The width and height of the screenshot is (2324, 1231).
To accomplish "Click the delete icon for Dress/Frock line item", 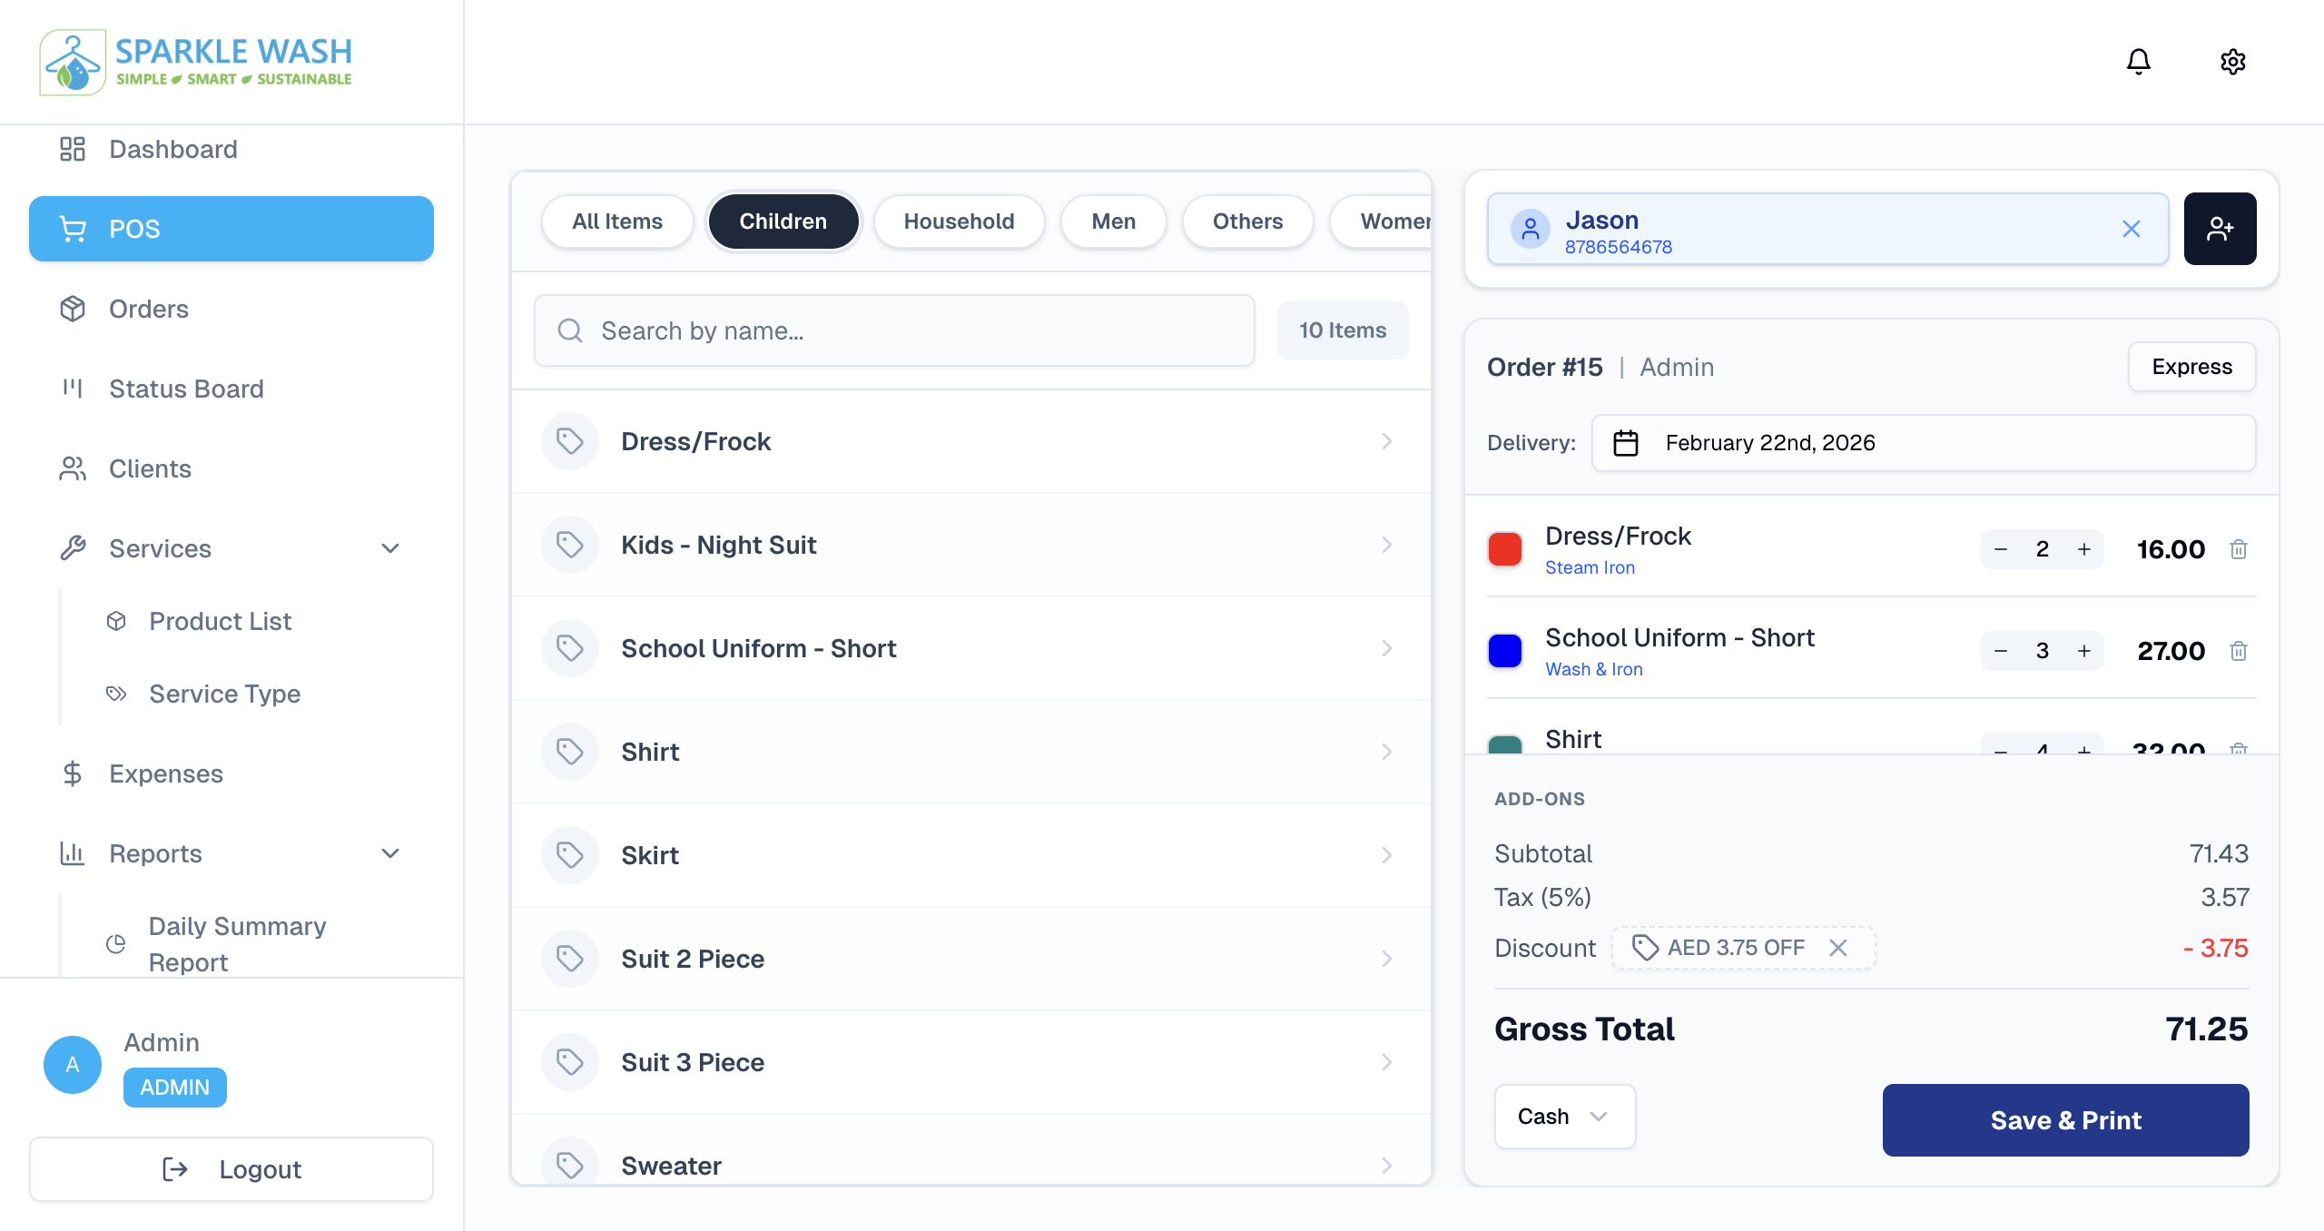I will 2239,548.
